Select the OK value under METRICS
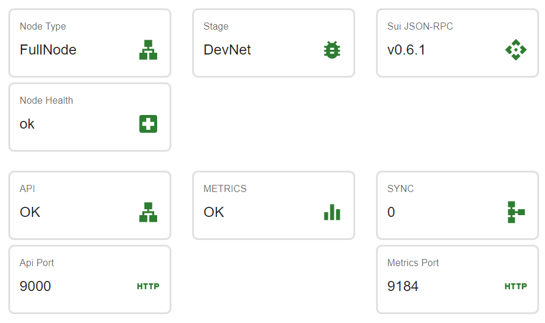 213,212
